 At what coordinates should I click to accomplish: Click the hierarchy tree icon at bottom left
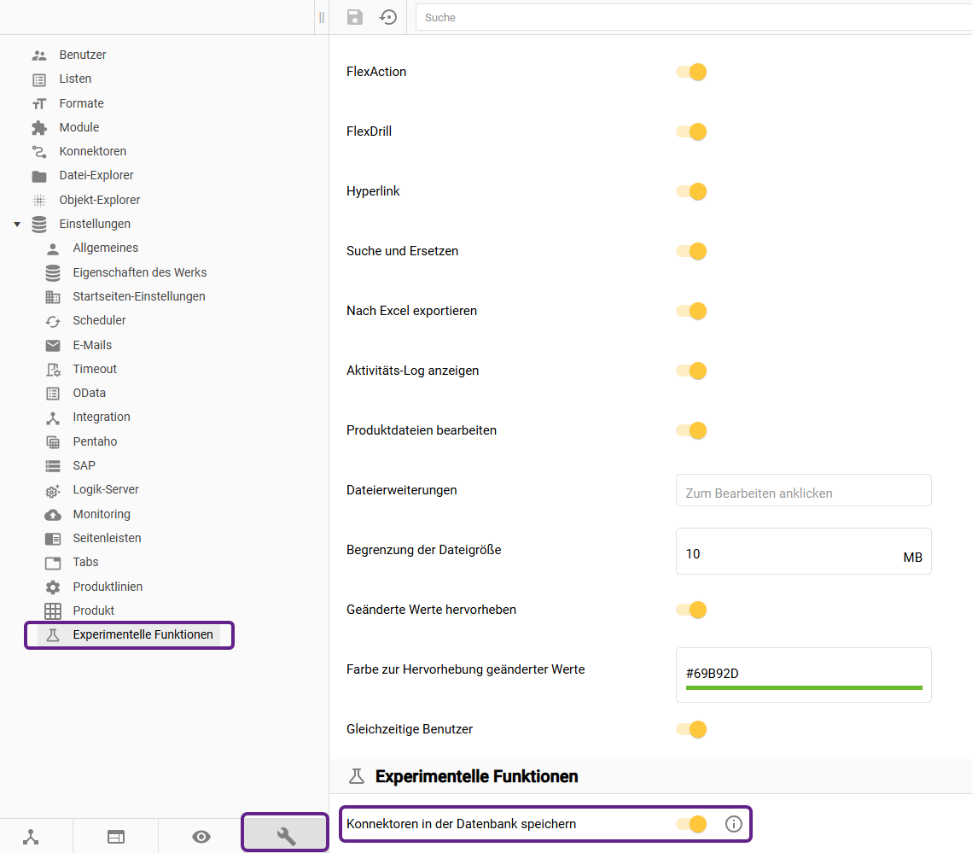pos(32,837)
